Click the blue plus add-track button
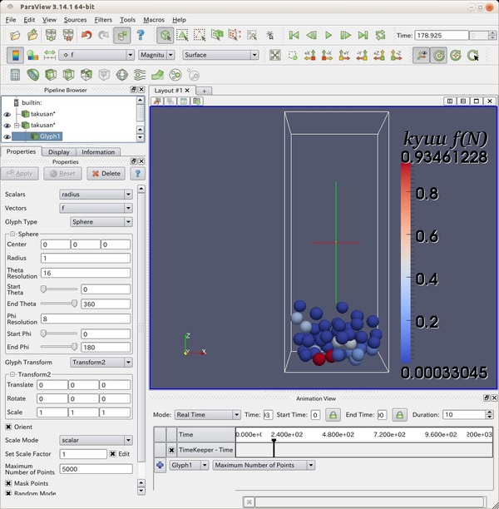This screenshot has height=509, width=499. (x=160, y=465)
